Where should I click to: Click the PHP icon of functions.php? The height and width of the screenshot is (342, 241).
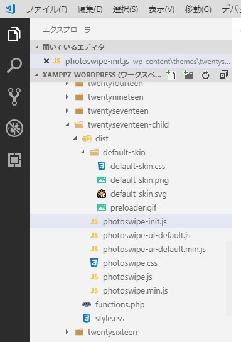point(87,304)
